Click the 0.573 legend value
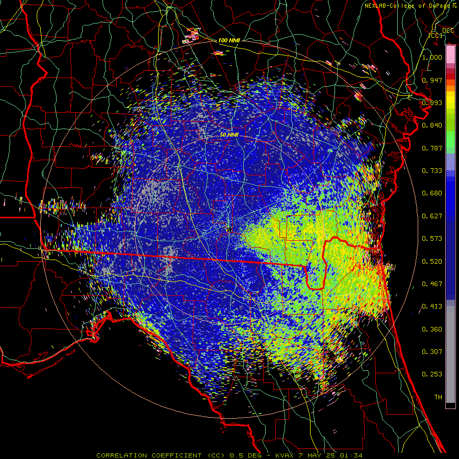459x459 pixels. tap(432, 239)
